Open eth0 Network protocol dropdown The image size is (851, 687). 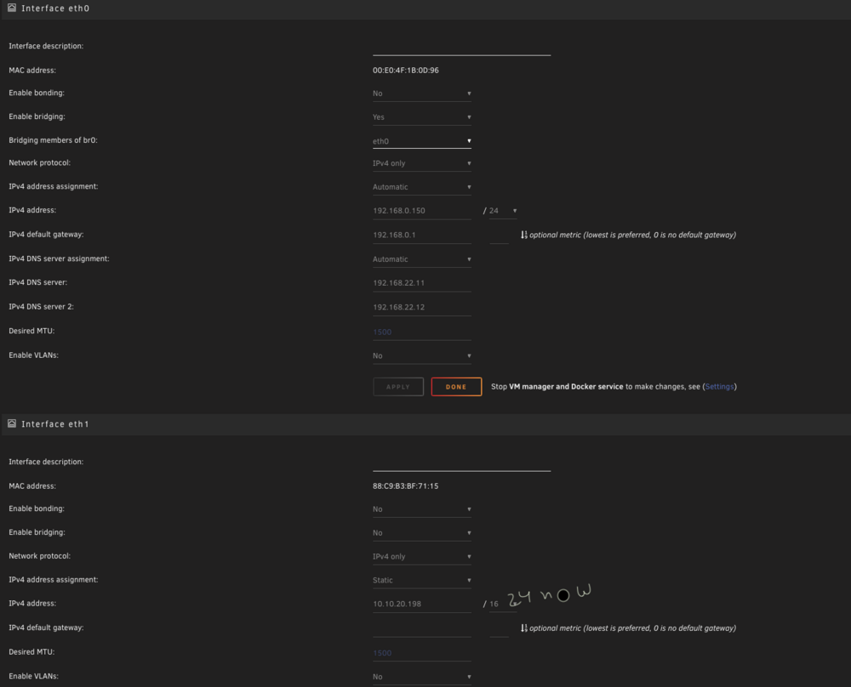422,163
